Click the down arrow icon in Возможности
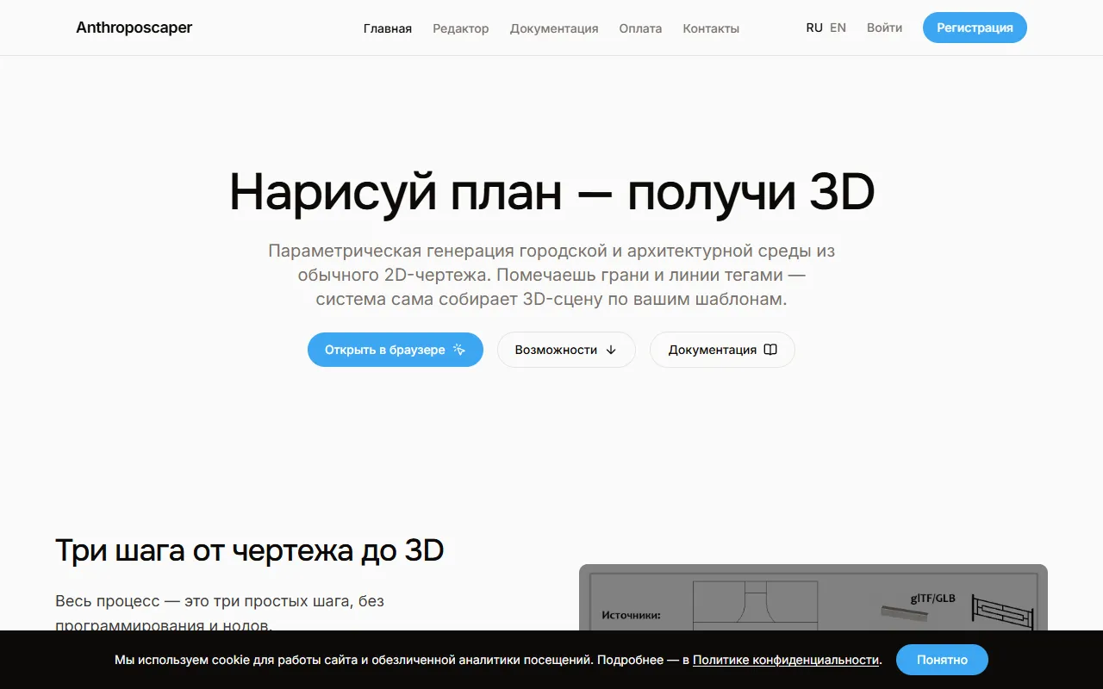Image resolution: width=1103 pixels, height=689 pixels. pyautogui.click(x=611, y=350)
